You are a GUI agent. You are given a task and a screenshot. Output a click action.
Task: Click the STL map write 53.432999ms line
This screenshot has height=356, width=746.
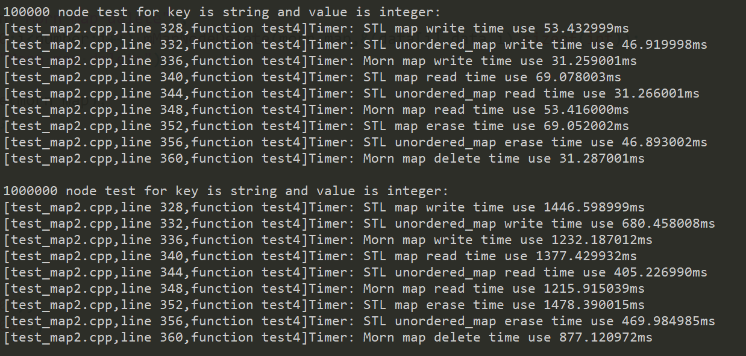[324, 28]
